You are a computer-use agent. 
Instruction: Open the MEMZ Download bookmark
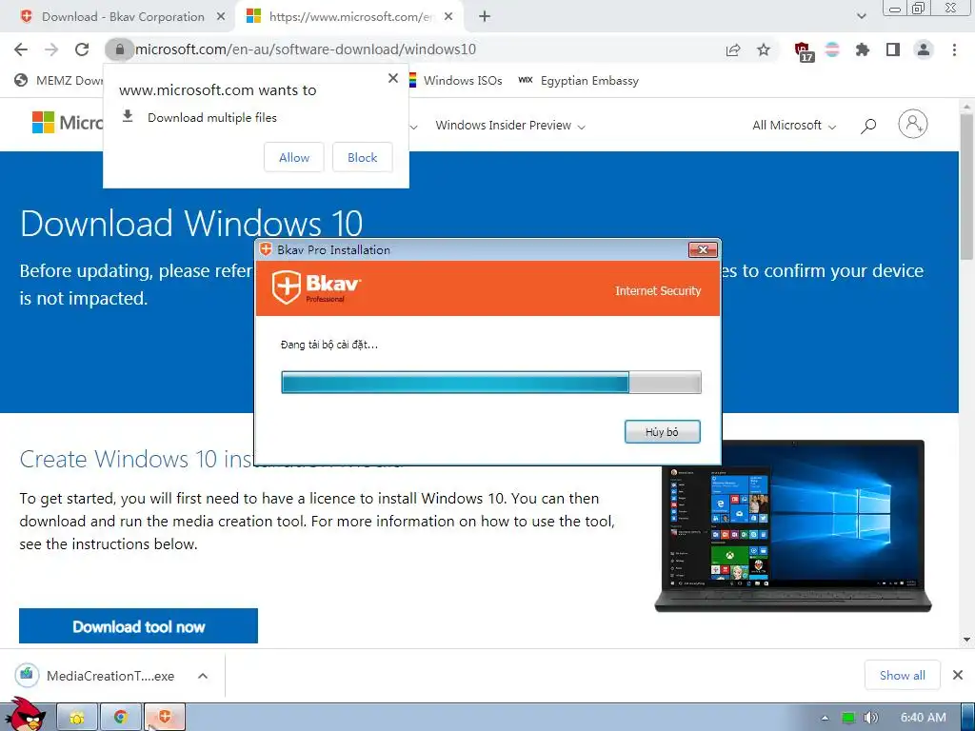click(x=59, y=81)
